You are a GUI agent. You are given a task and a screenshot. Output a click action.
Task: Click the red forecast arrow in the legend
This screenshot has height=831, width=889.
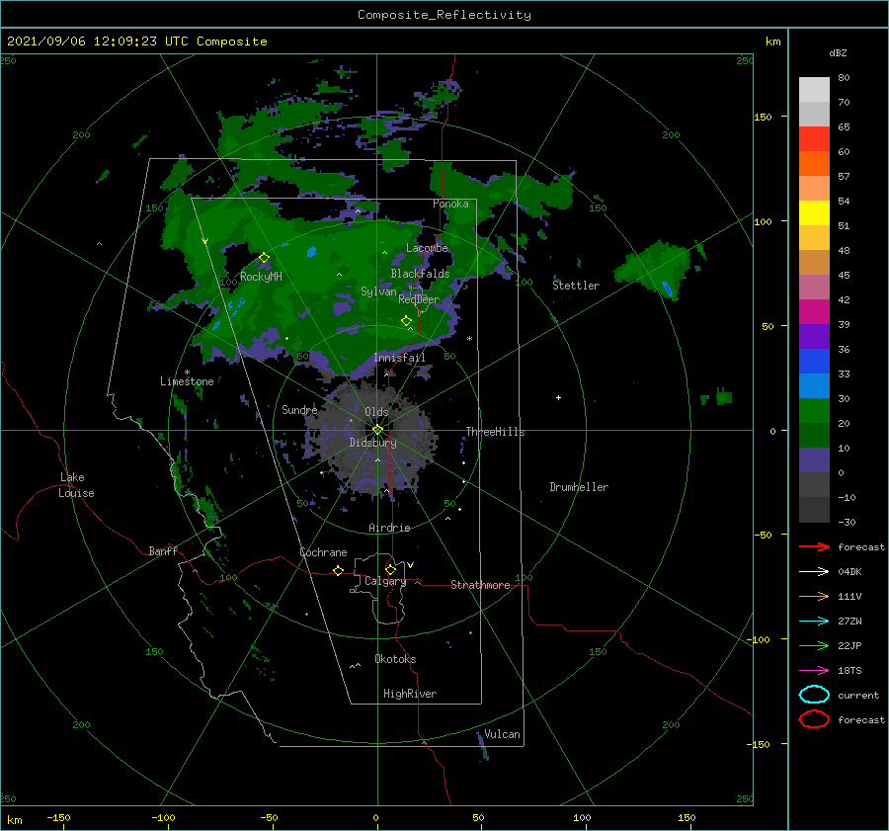814,546
